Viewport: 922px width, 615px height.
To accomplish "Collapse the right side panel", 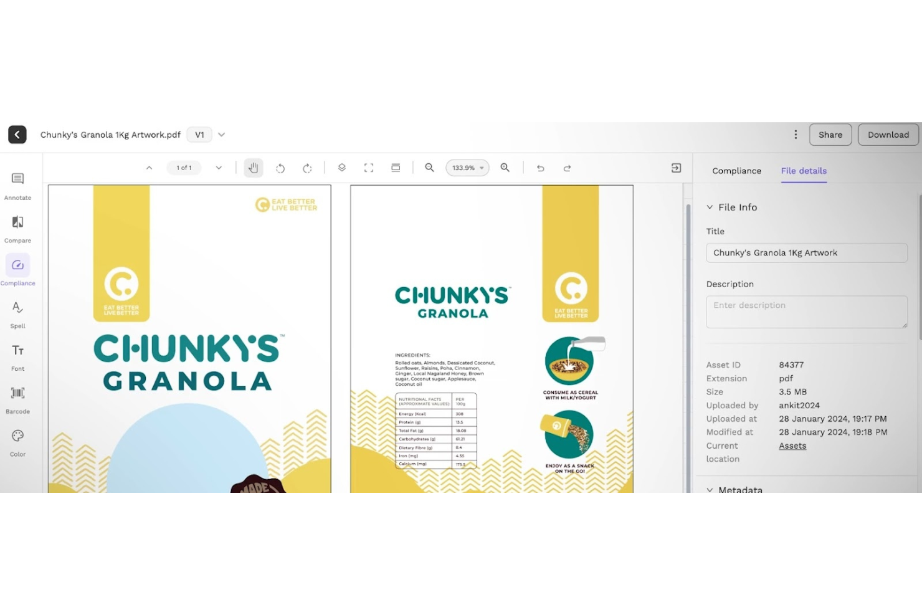I will point(676,168).
